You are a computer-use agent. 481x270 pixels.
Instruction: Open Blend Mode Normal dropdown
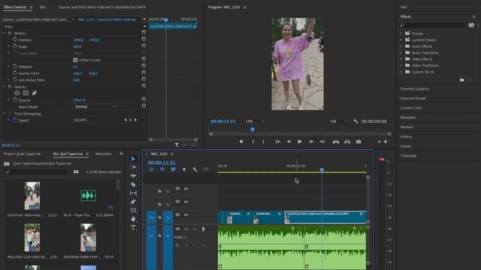[95, 106]
